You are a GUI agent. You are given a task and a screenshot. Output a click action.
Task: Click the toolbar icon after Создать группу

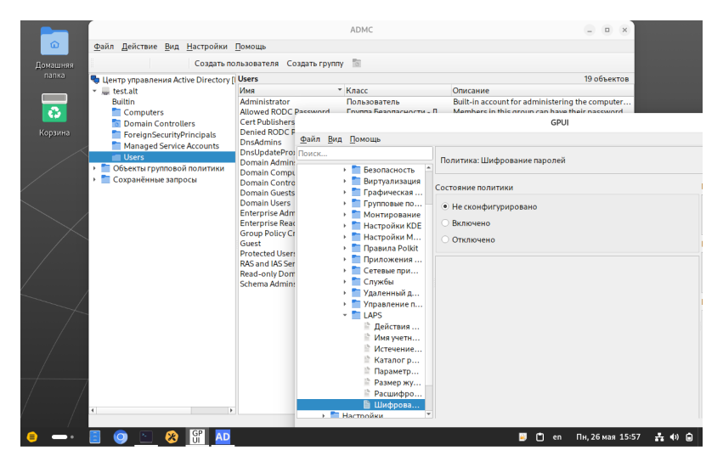pyautogui.click(x=357, y=63)
